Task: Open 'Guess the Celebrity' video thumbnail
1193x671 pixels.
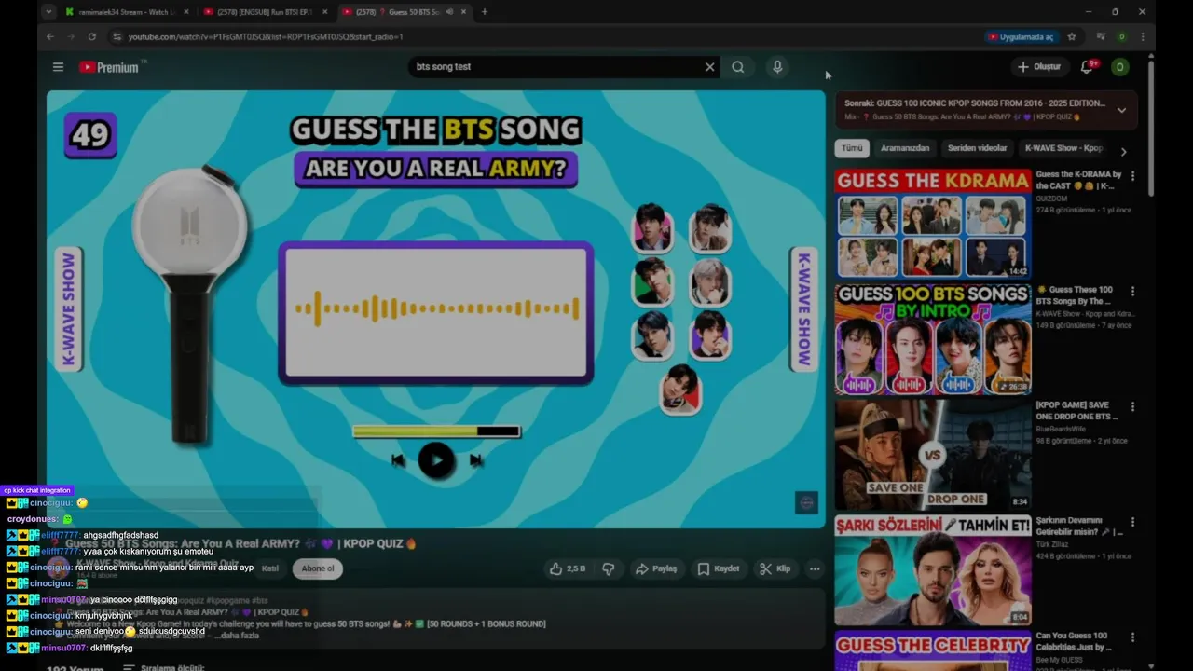Action: (933, 651)
